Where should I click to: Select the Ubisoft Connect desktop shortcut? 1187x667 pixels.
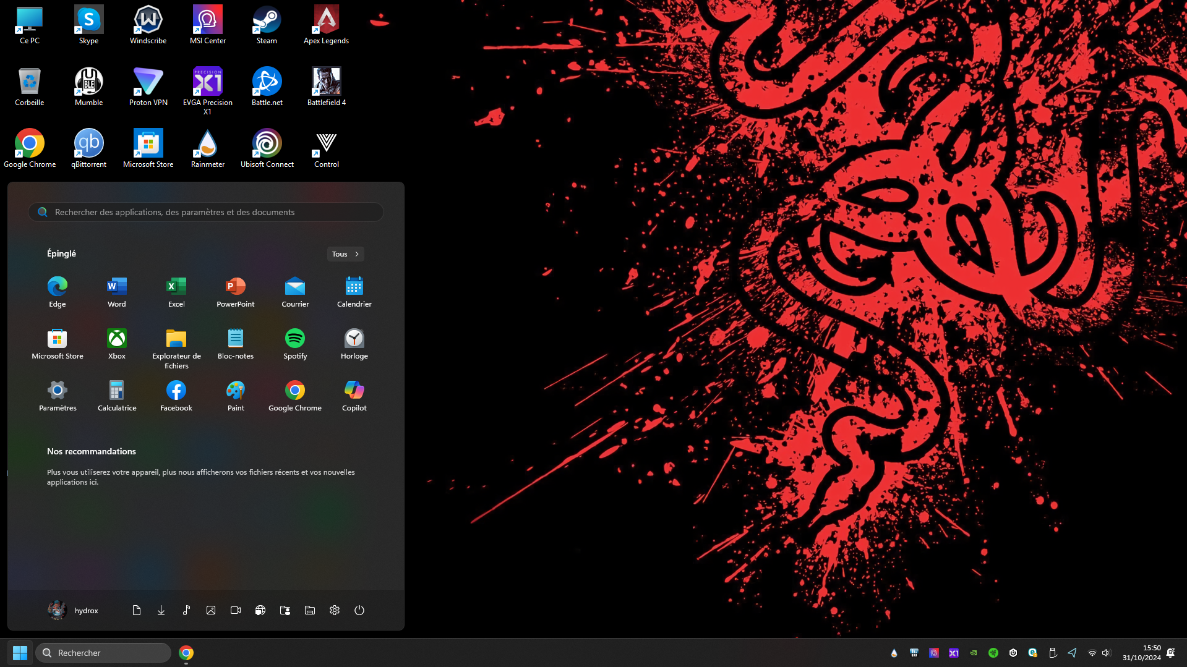267,148
